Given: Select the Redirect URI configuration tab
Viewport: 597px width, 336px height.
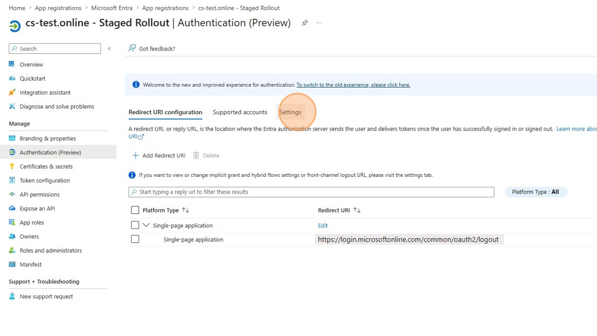Looking at the screenshot, I should 165,112.
